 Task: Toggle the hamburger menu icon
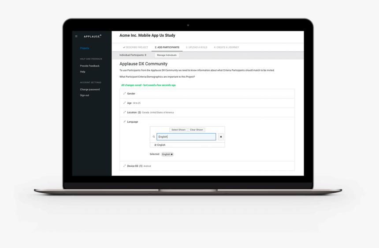pyautogui.click(x=76, y=36)
